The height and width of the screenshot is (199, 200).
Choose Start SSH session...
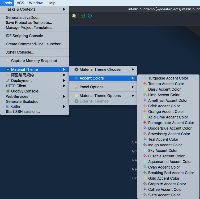pos(35,112)
